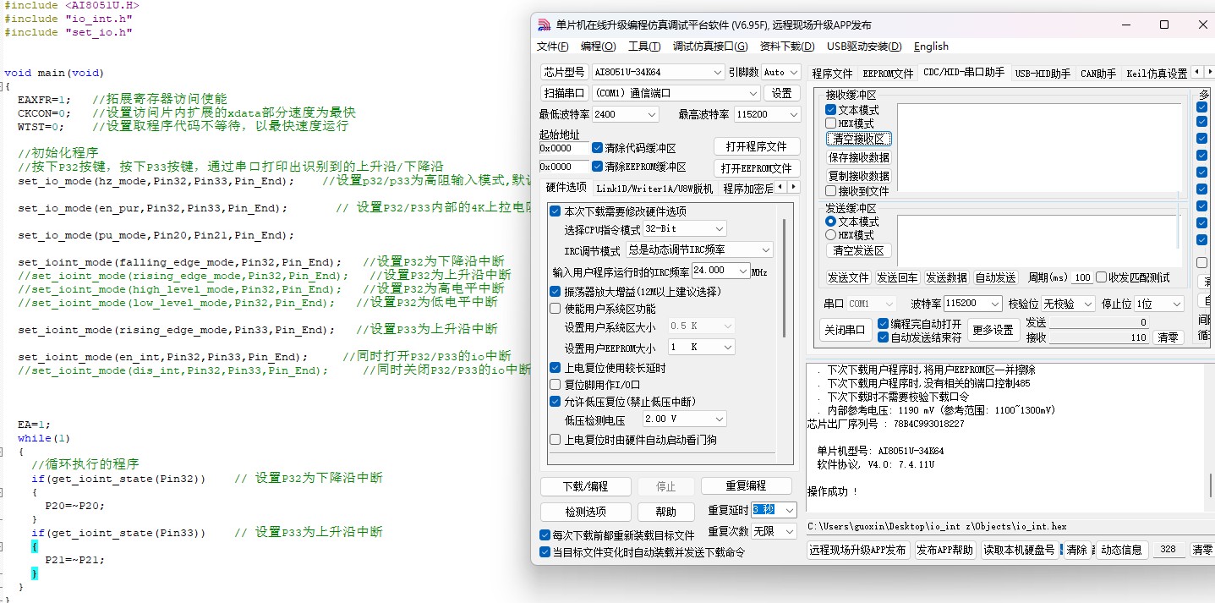Switch to the CAN助手 tab
Image resolution: width=1215 pixels, height=603 pixels.
pos(1098,74)
